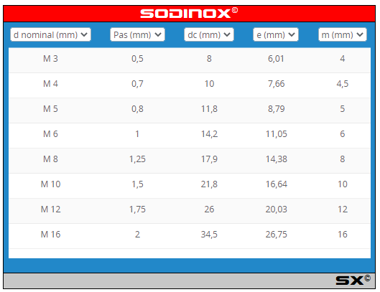Select the M 3 row label
This screenshot has width=380, height=292.
point(50,59)
